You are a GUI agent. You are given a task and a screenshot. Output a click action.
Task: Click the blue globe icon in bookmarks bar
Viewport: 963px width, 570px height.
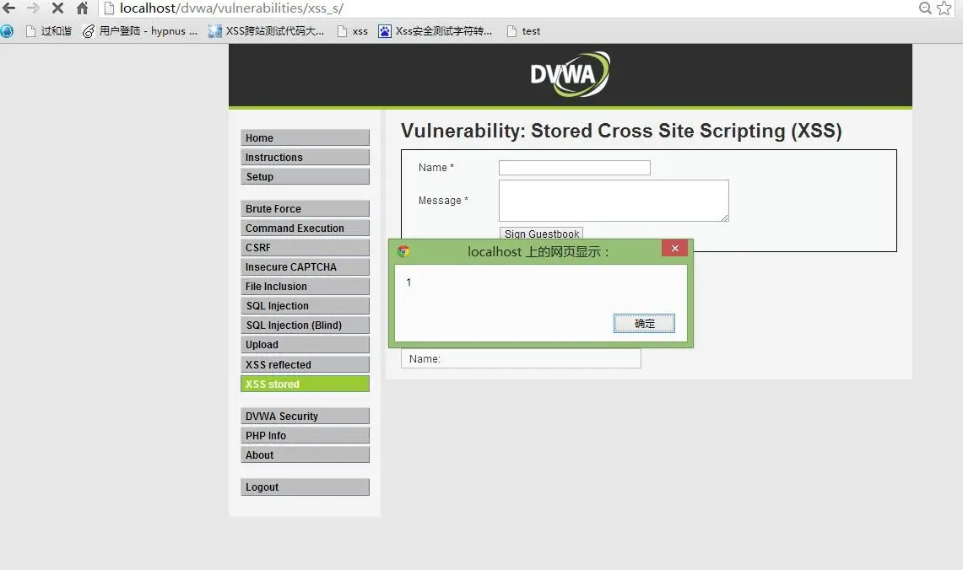pos(7,31)
